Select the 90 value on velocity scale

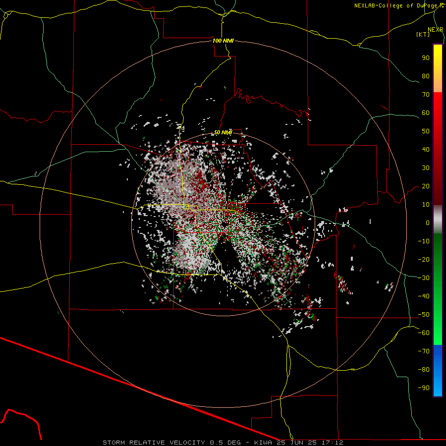point(426,58)
